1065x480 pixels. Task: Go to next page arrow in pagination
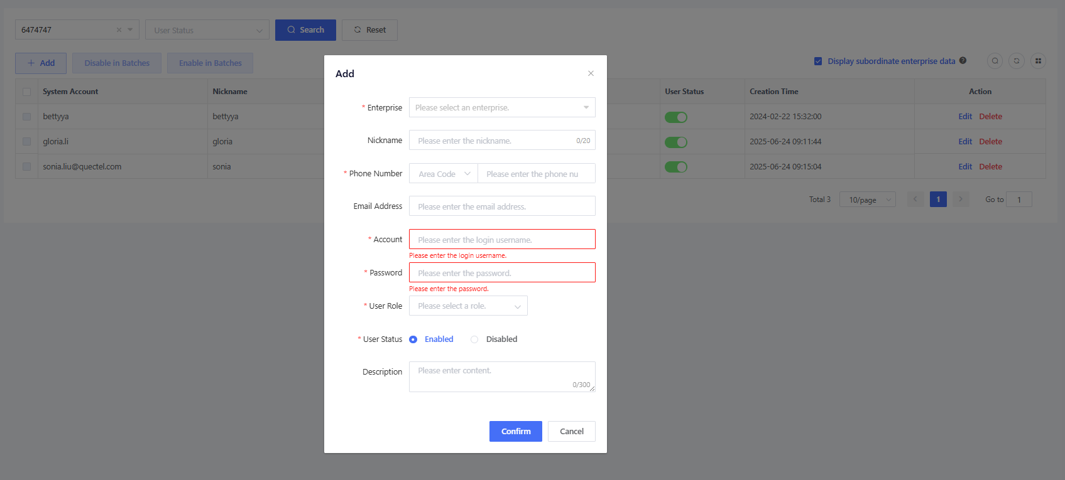960,200
